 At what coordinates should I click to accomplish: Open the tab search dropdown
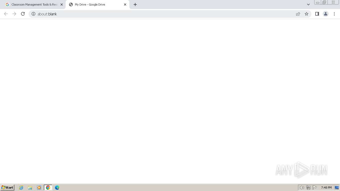tap(308, 5)
